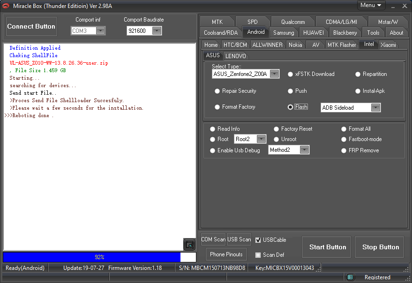412x283 pixels.
Task: Open the HTC/BCM sub-tab
Action: tap(235, 45)
